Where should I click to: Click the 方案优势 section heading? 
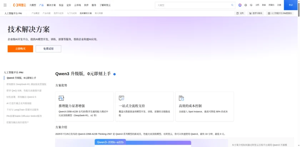click(x=61, y=85)
